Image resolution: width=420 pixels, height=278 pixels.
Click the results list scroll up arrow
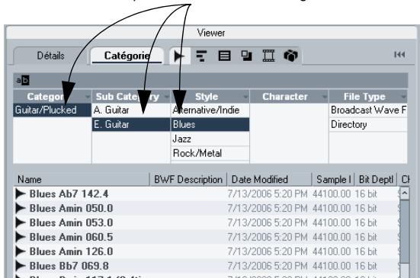[x=405, y=193]
